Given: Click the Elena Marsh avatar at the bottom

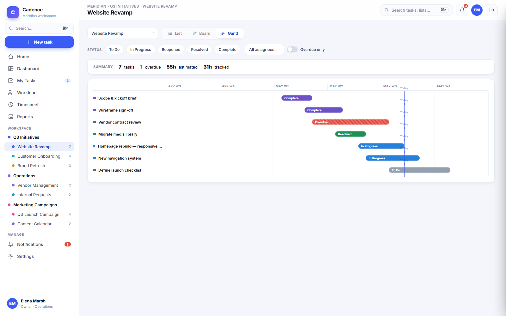Looking at the screenshot, I should [12, 303].
